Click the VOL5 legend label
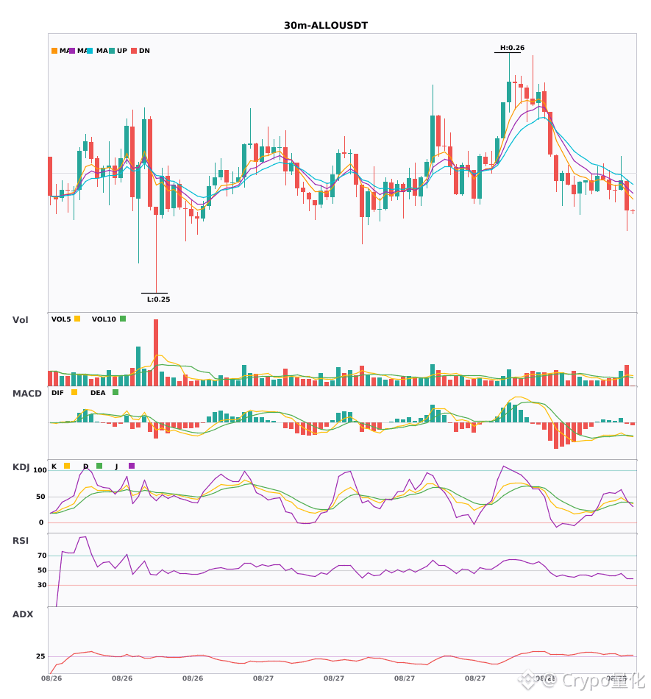The width and height of the screenshot is (651, 699). coord(61,319)
